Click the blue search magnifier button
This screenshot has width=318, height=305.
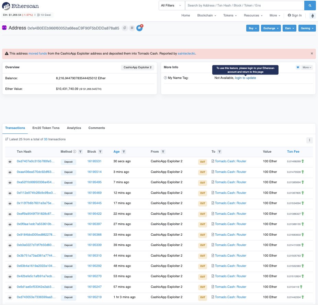point(310,5)
